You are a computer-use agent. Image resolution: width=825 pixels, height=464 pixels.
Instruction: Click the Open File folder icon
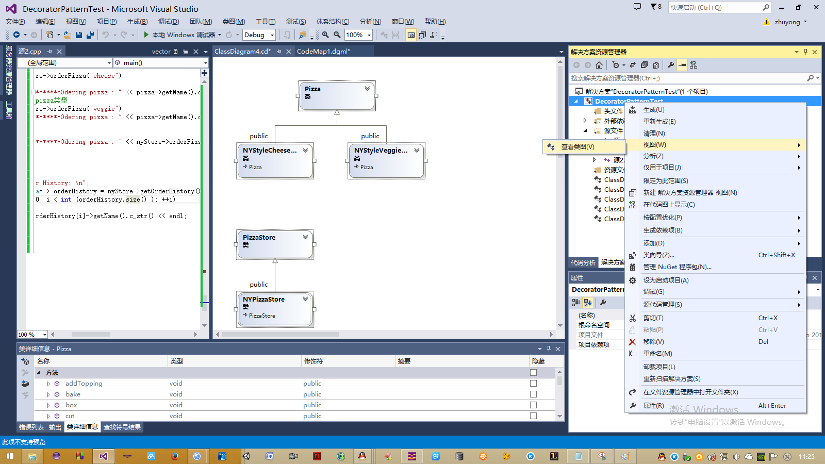(68, 35)
